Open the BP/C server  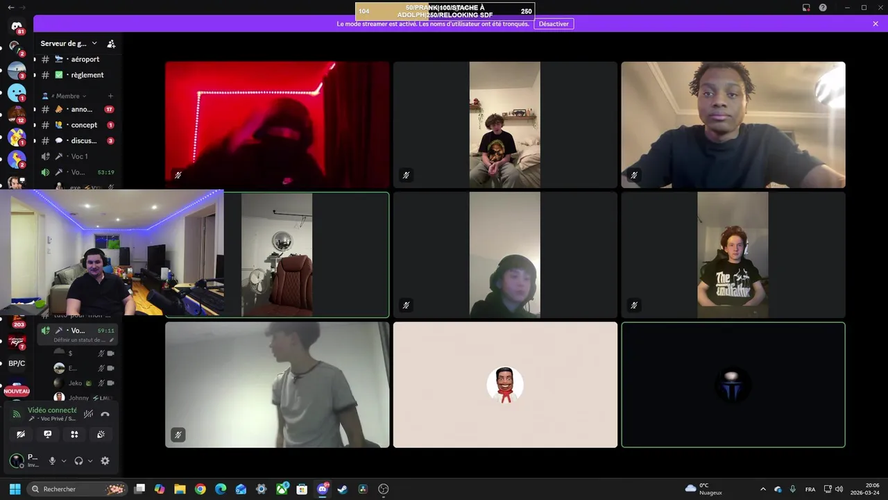tap(17, 363)
